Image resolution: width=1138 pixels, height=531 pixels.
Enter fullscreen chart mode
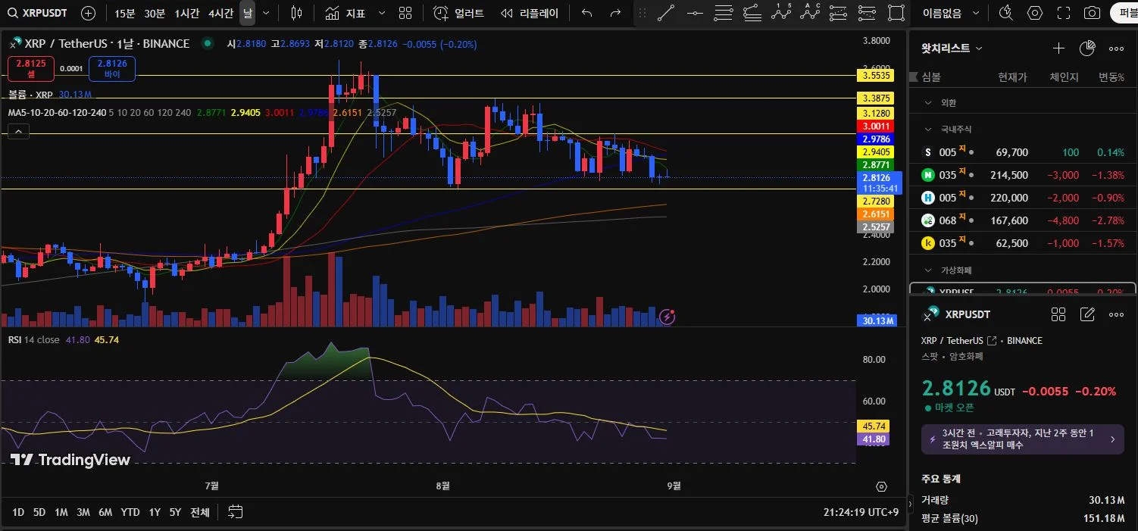tap(1064, 13)
